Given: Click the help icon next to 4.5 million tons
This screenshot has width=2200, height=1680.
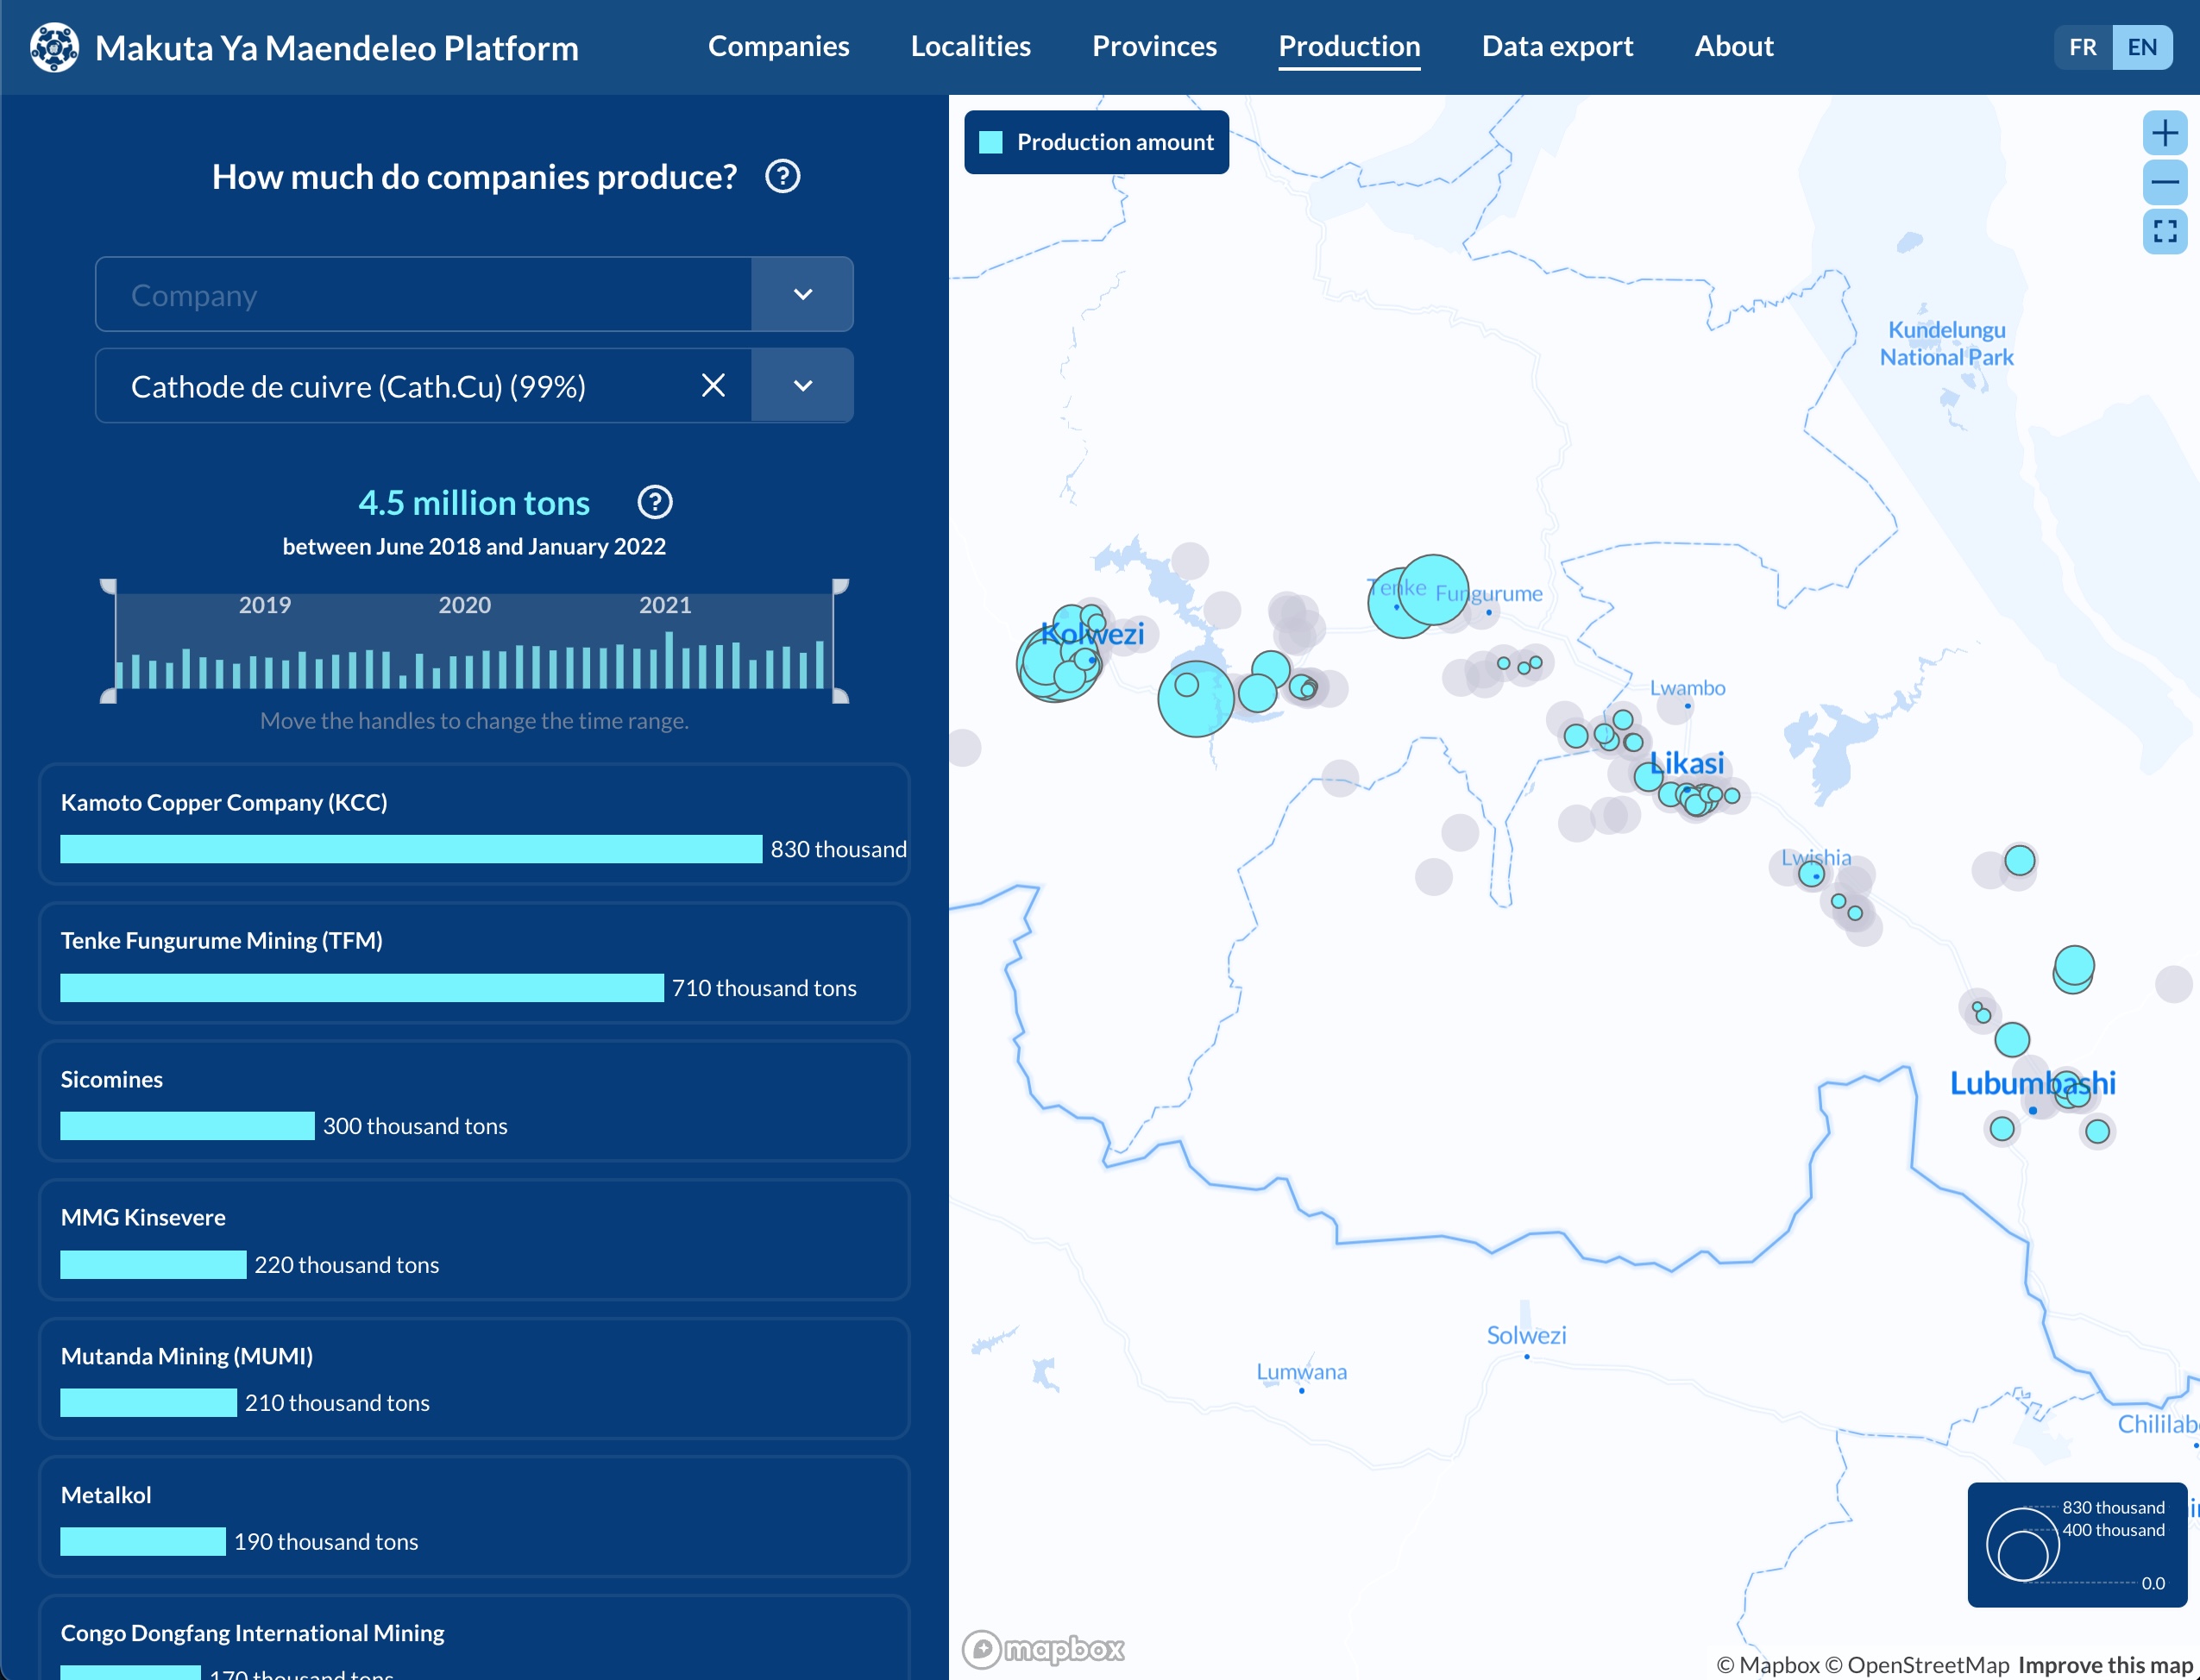Looking at the screenshot, I should 656,502.
